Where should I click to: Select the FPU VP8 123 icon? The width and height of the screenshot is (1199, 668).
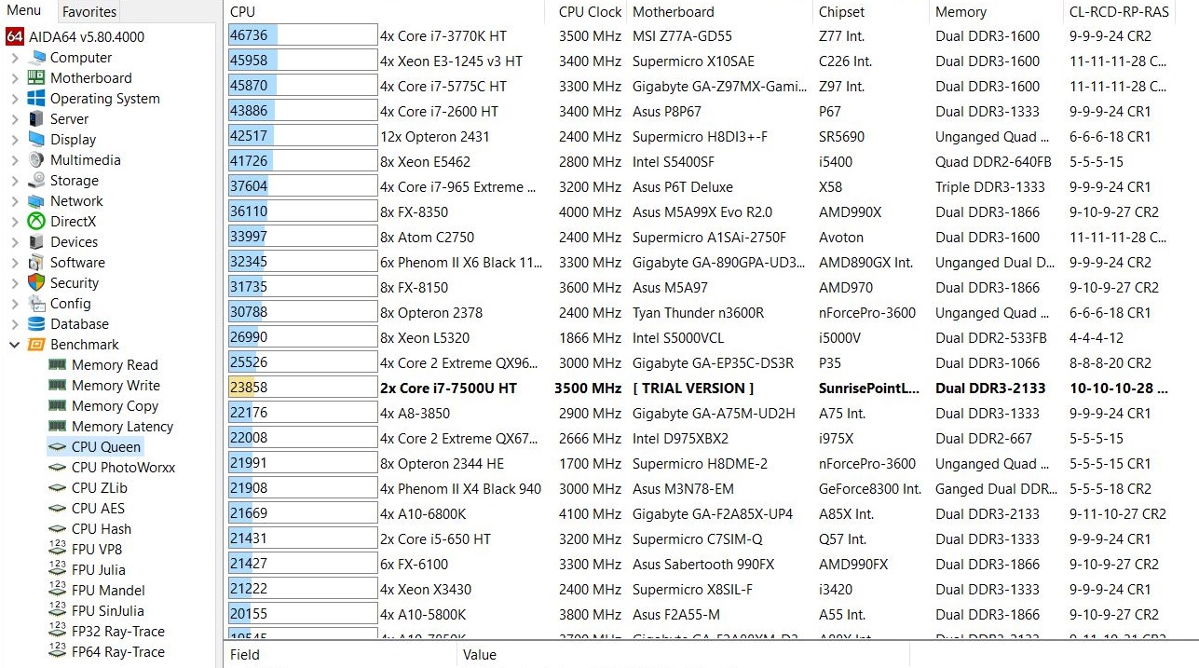[58, 550]
